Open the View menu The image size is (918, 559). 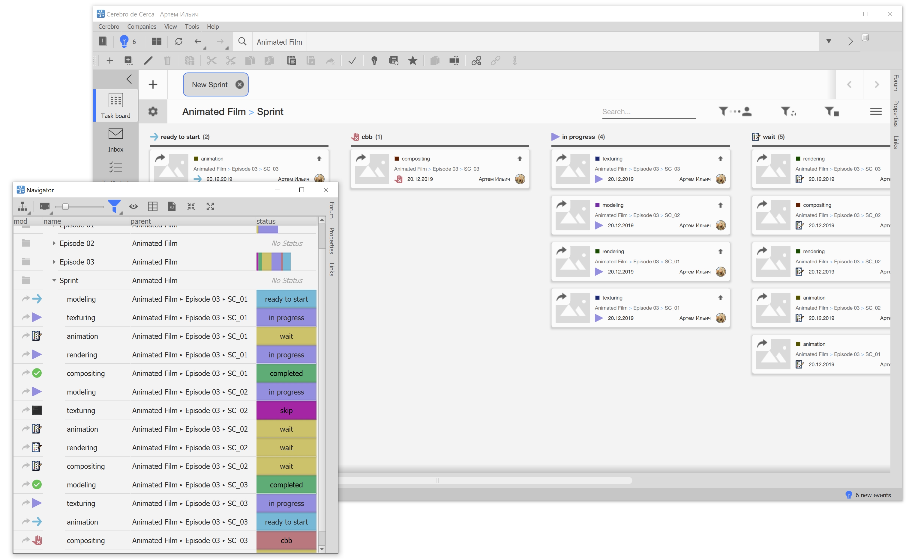click(171, 26)
